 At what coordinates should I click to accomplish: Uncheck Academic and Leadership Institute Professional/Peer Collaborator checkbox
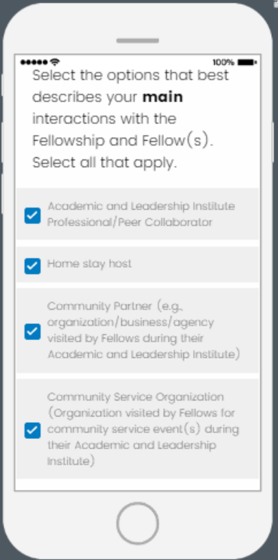click(32, 216)
